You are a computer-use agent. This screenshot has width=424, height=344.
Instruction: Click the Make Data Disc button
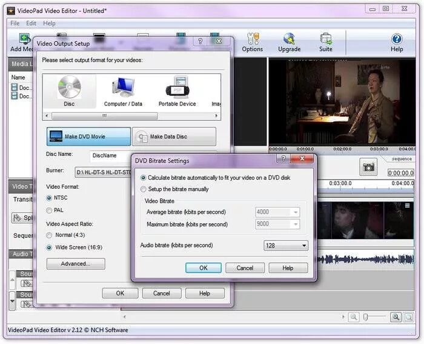(x=174, y=137)
